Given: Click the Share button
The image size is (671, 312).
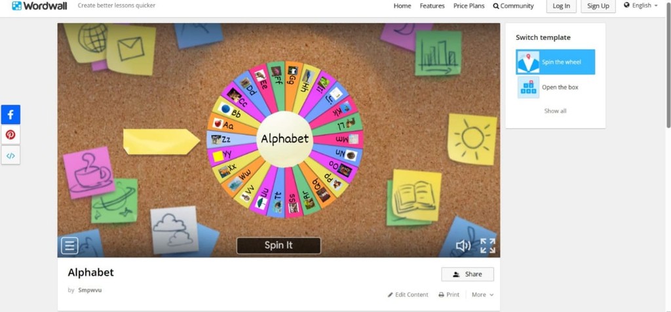Looking at the screenshot, I should [x=467, y=275].
